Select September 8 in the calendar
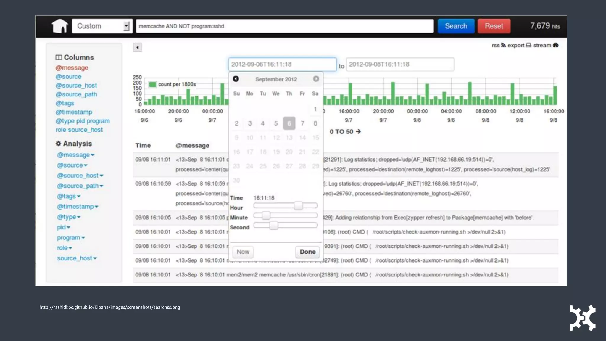Viewport: 606px width, 341px height. point(315,123)
